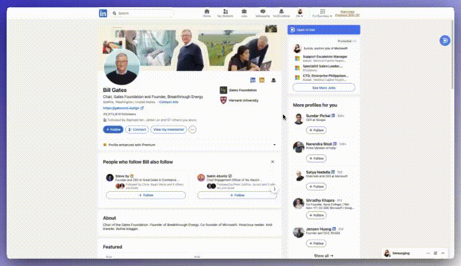Follow Steve Sy
The height and width of the screenshot is (266, 461).
146,195
